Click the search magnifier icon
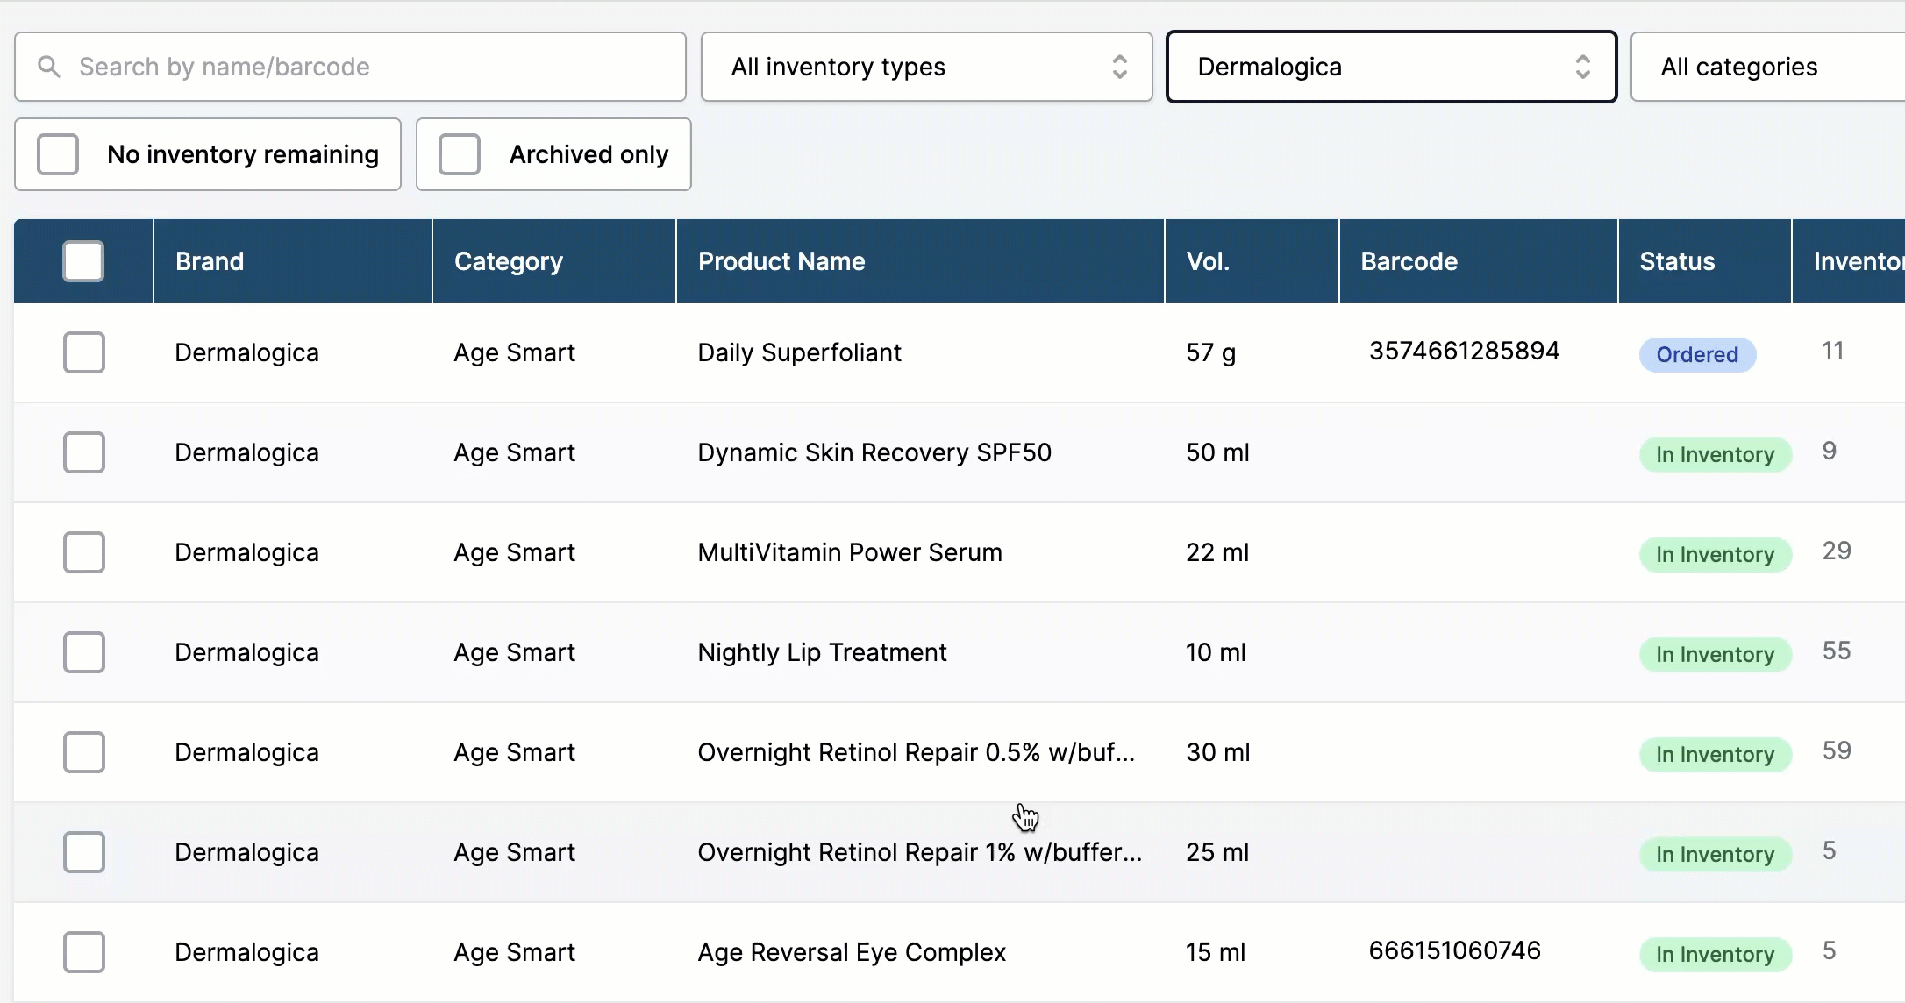The width and height of the screenshot is (1905, 1003). pyautogui.click(x=49, y=67)
